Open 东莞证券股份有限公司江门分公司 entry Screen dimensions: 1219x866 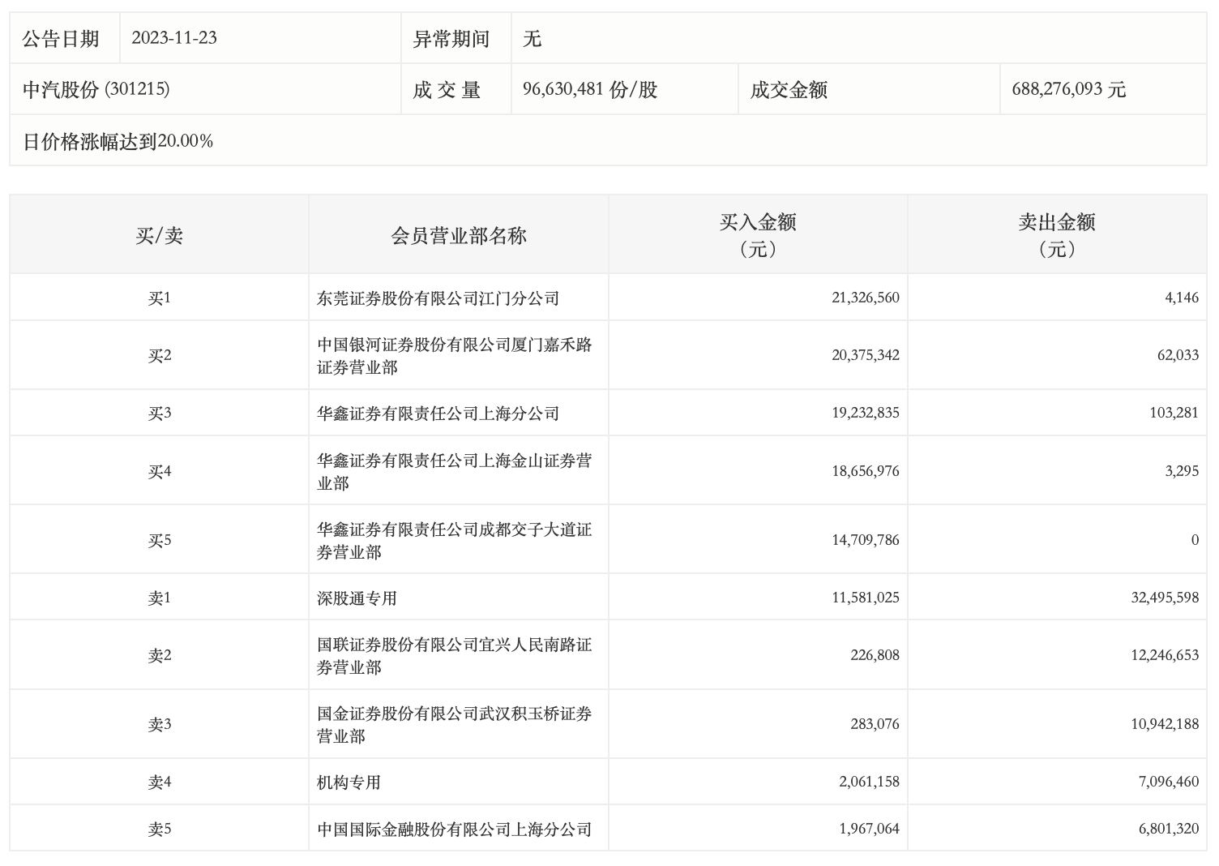click(x=438, y=298)
